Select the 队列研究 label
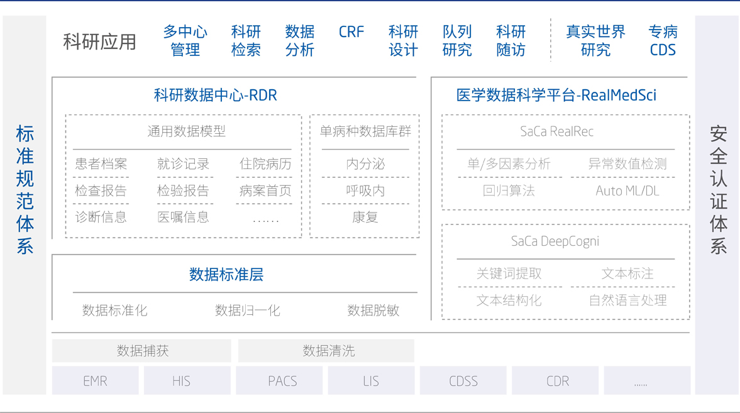740x413 pixels. (x=457, y=41)
